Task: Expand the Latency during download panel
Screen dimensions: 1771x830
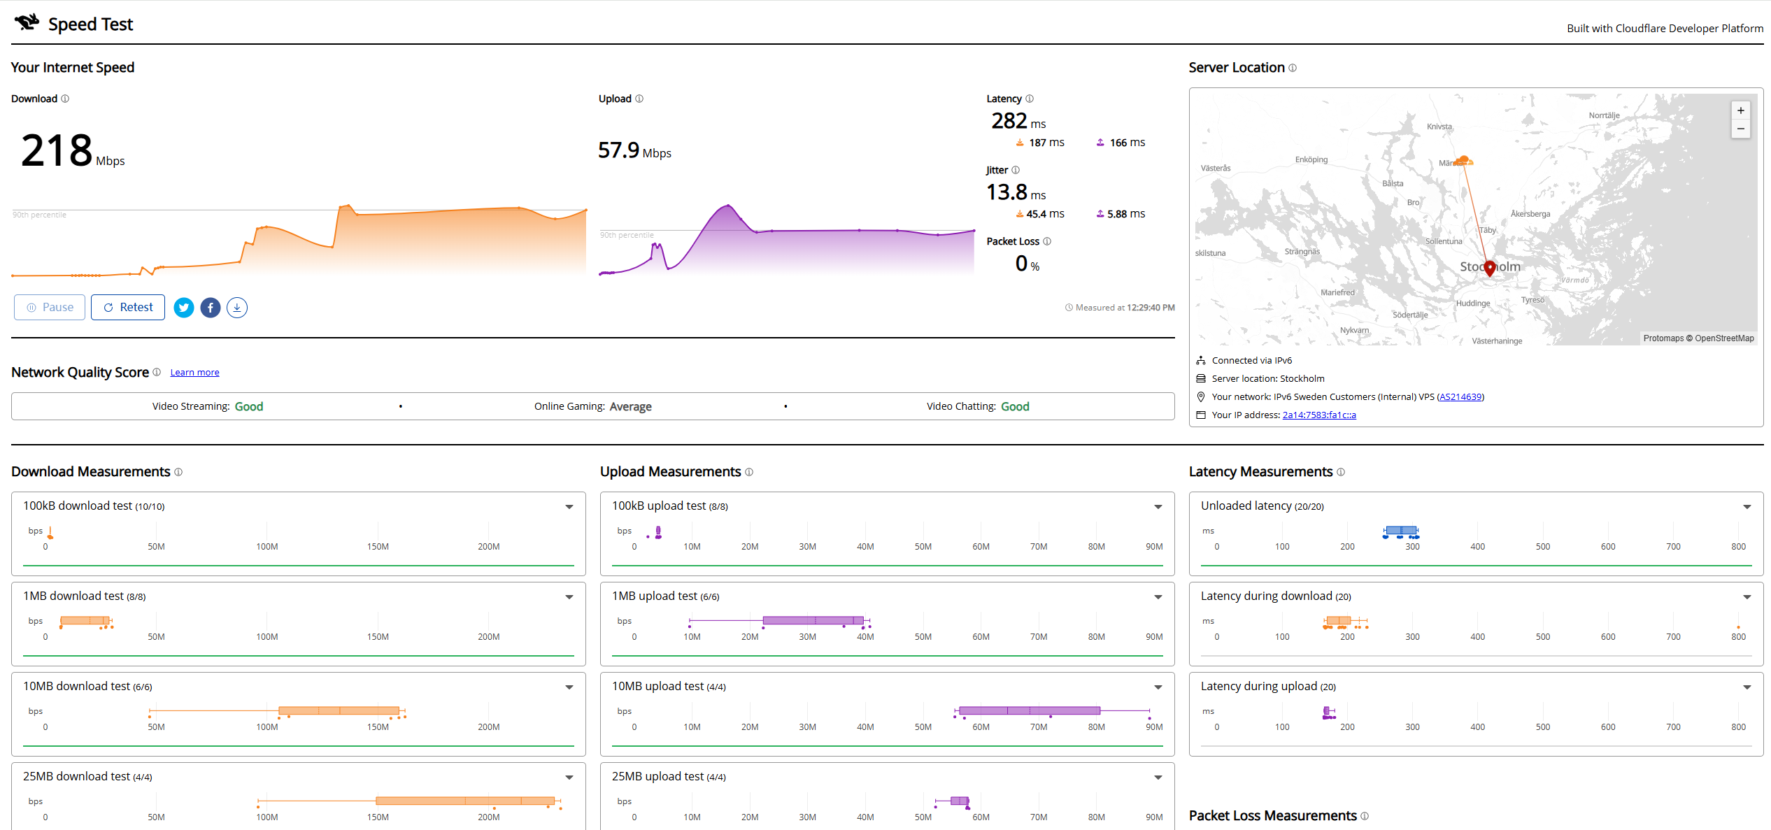Action: (x=1747, y=597)
